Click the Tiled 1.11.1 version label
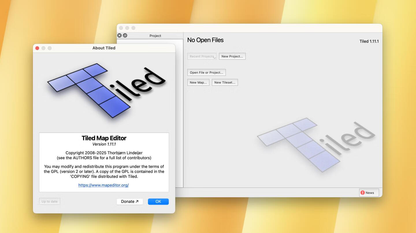The height and width of the screenshot is (233, 416). [x=369, y=41]
